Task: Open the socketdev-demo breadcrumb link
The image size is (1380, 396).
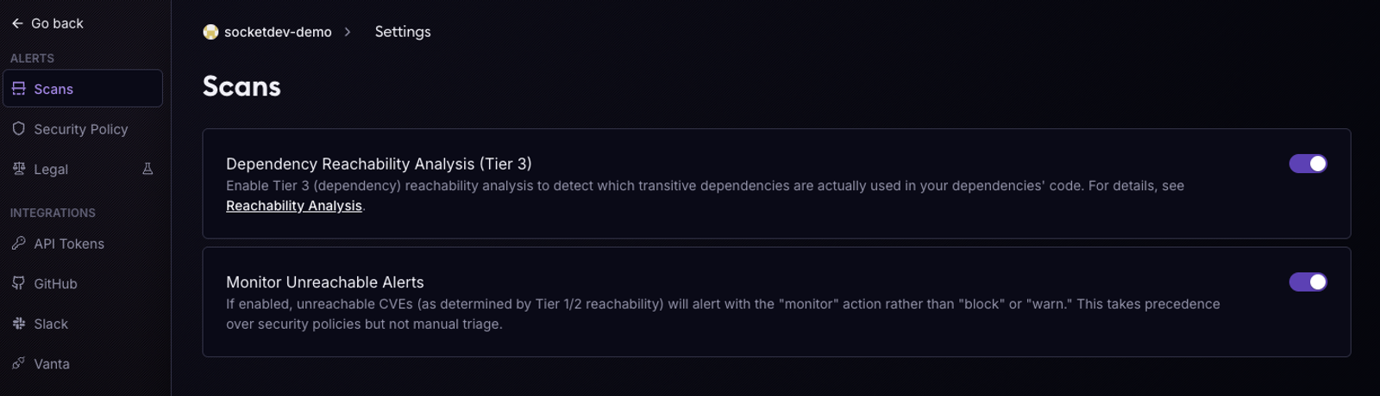Action: pyautogui.click(x=278, y=32)
